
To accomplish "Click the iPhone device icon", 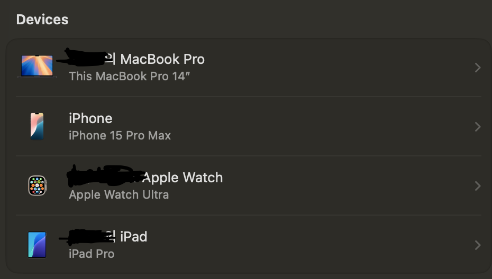I will tap(37, 126).
